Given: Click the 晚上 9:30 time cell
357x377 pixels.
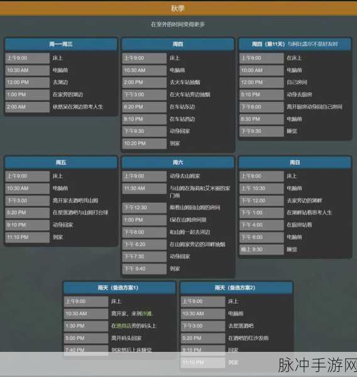Looking at the screenshot, I should pyautogui.click(x=261, y=249).
